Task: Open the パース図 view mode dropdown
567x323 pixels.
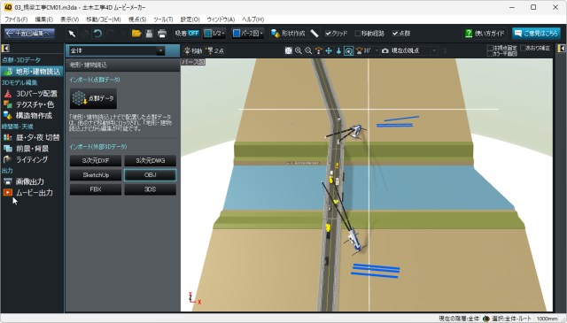Action: point(248,34)
